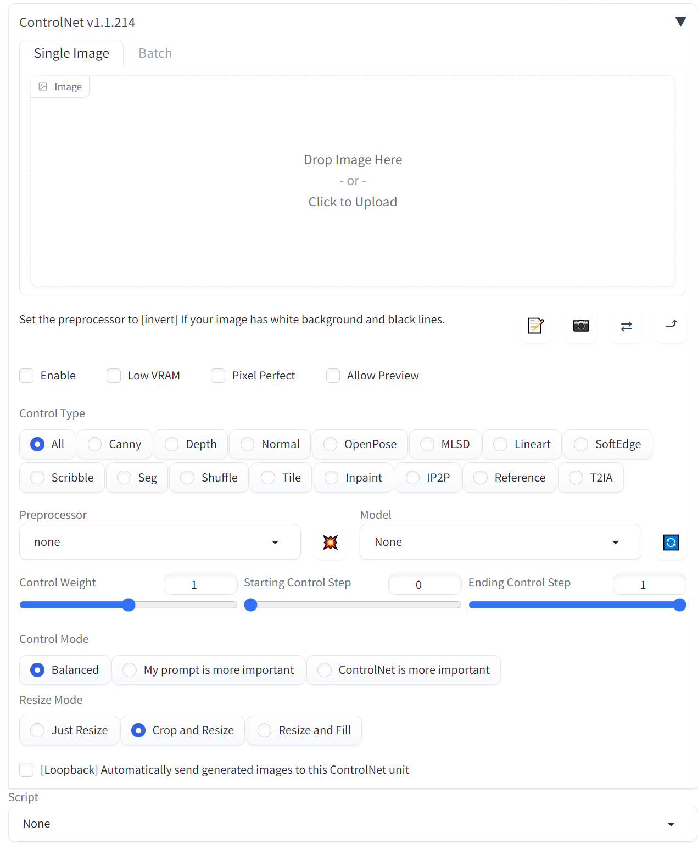Tick the Pixel Perfect checkbox

pos(218,376)
